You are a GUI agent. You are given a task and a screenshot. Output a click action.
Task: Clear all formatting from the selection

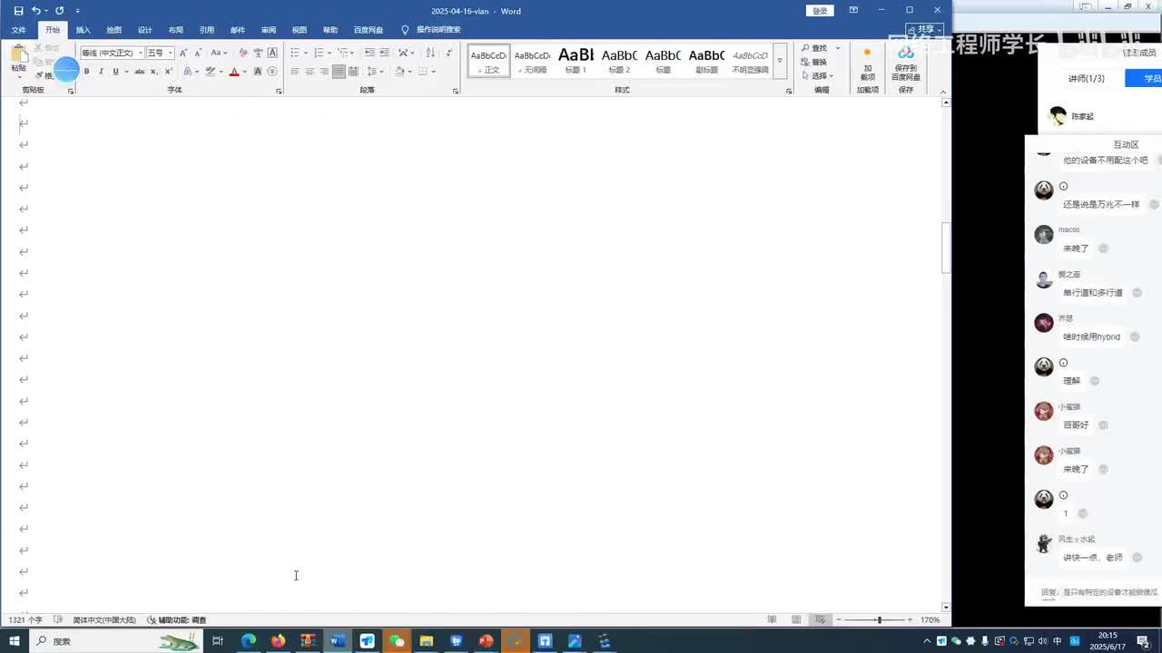point(243,53)
